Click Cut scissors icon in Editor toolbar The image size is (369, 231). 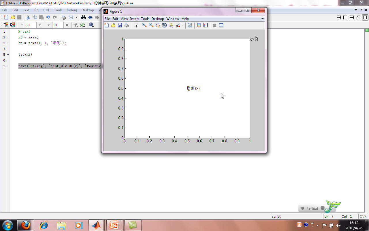[x=28, y=18]
